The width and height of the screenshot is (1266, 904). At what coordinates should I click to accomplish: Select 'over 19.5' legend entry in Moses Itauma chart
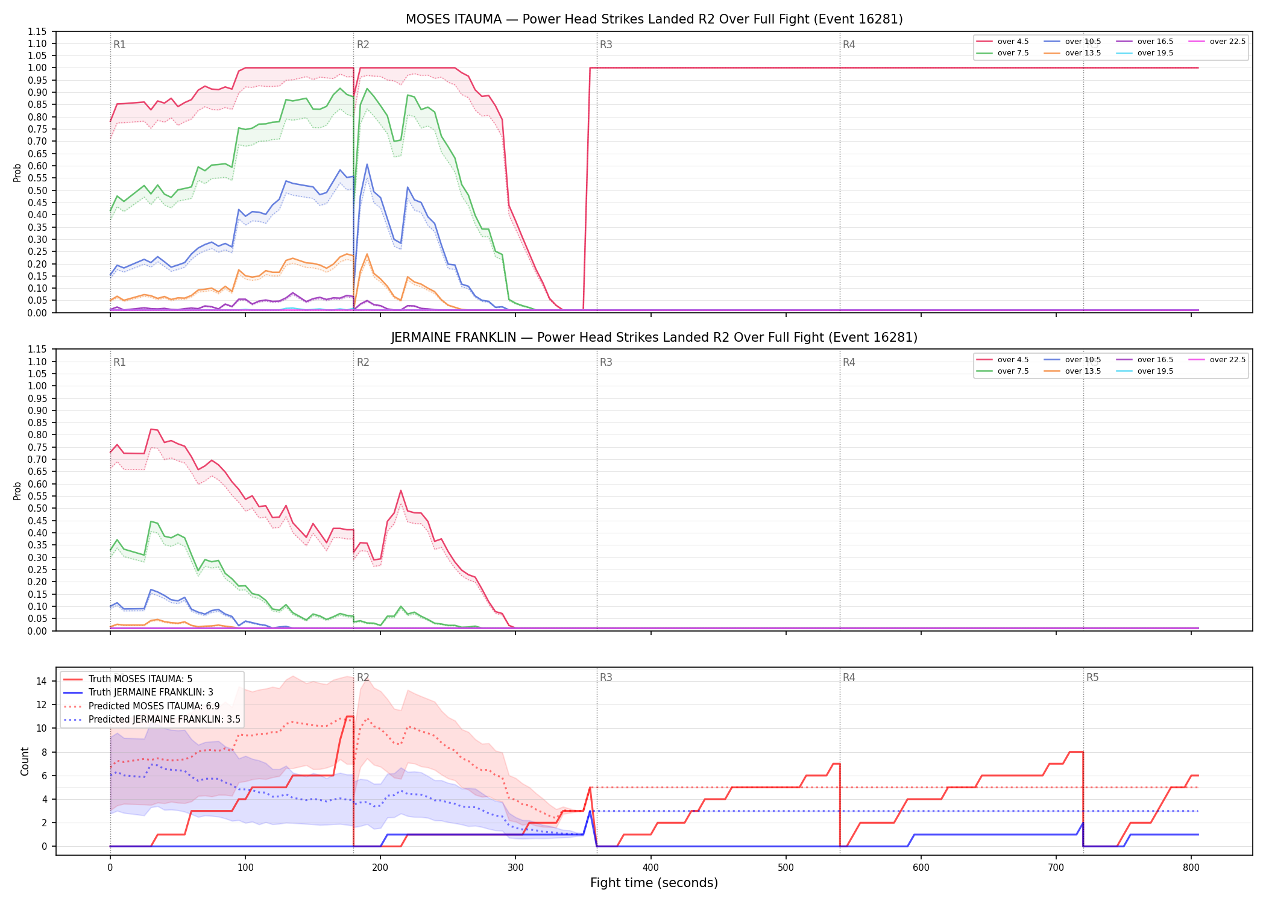tap(1145, 53)
